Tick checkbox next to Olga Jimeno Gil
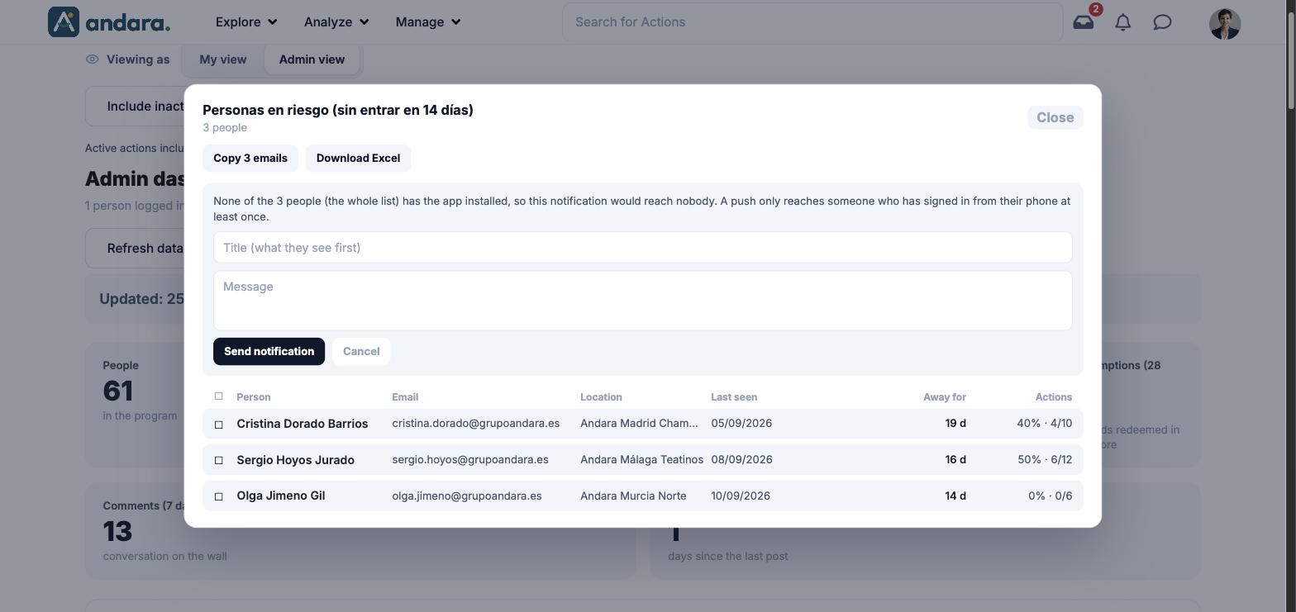Image resolution: width=1296 pixels, height=612 pixels. click(219, 496)
